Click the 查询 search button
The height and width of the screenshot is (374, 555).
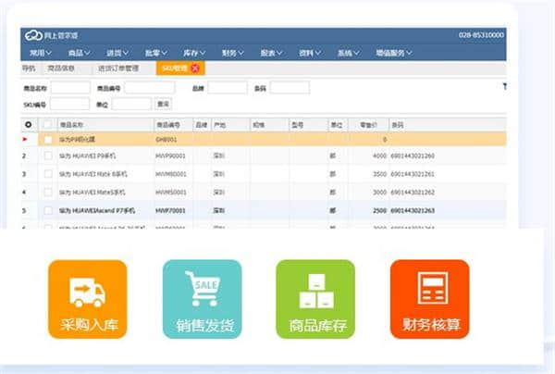click(x=163, y=104)
